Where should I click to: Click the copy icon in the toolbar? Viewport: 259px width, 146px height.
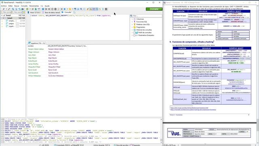click(13, 9)
